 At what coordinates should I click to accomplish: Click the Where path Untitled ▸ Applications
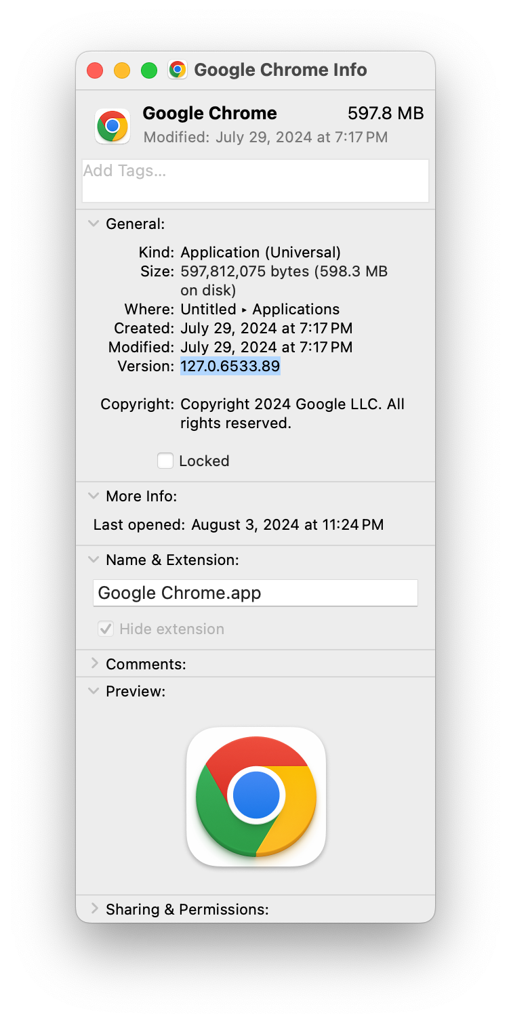pyautogui.click(x=260, y=309)
